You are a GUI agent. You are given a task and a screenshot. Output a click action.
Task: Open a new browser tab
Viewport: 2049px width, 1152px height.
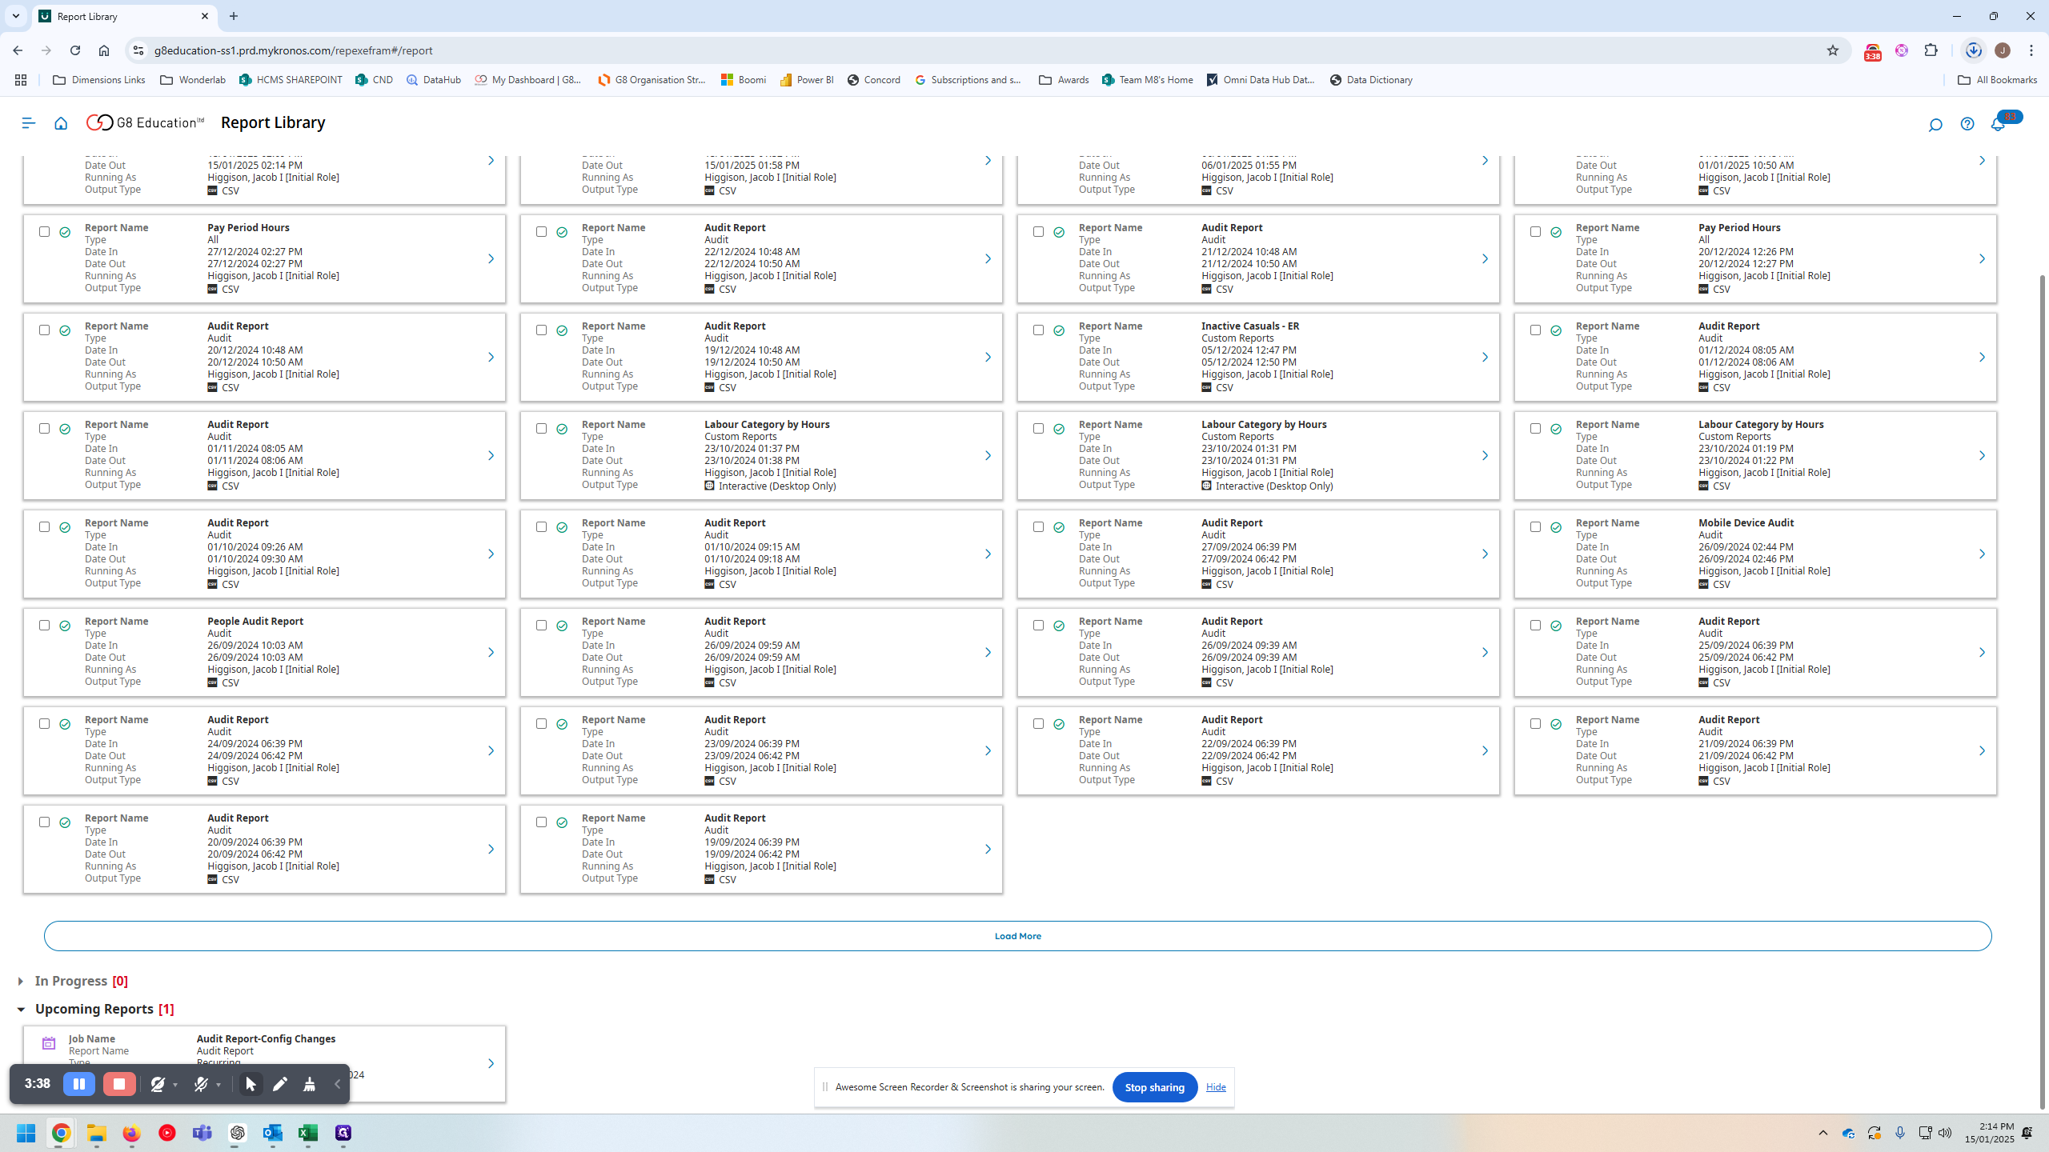click(x=234, y=16)
